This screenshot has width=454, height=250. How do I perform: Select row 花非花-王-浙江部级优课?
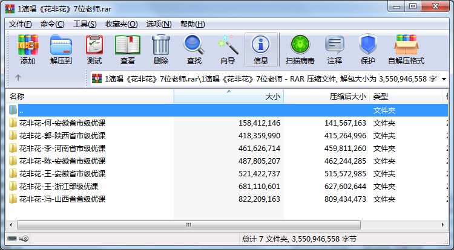click(x=227, y=187)
